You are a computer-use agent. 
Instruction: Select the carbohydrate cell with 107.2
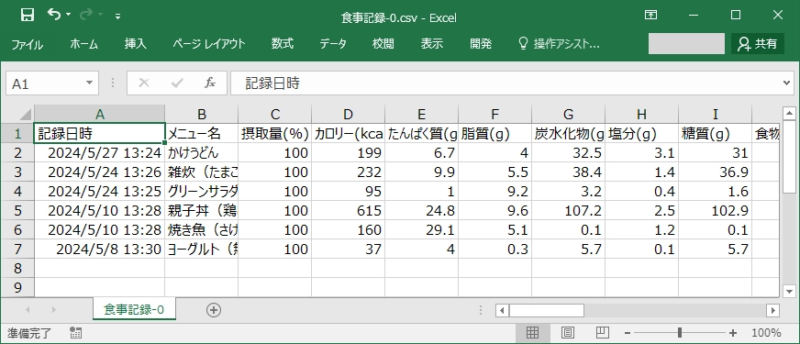(569, 210)
